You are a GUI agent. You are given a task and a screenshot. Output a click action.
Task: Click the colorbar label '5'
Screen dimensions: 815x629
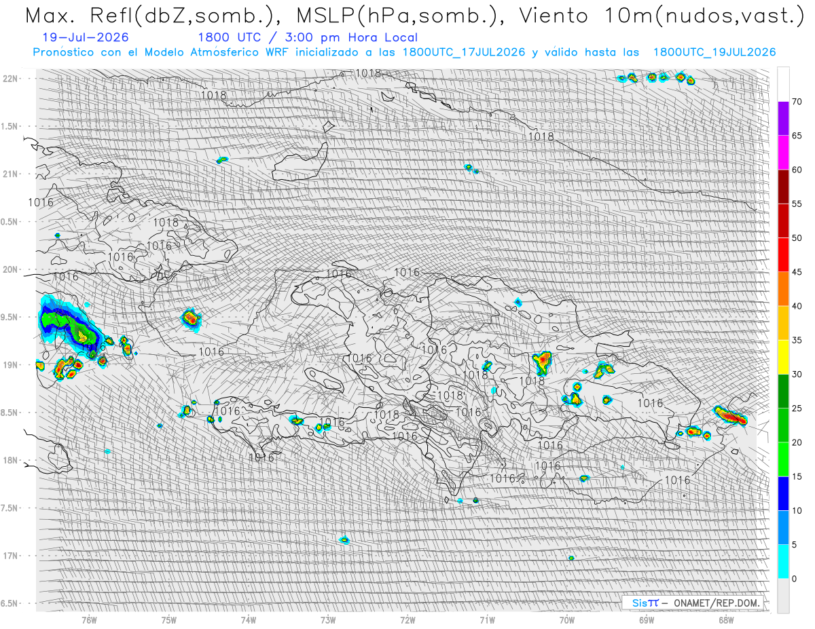pos(794,545)
